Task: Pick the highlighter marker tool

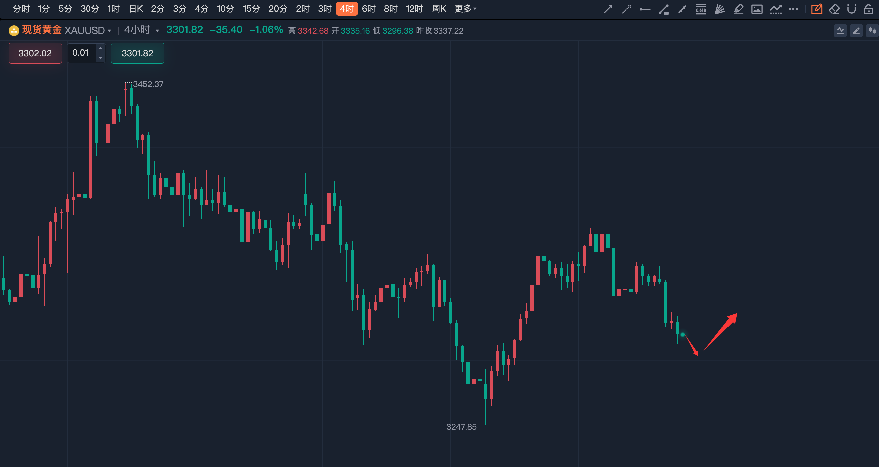Action: (738, 9)
